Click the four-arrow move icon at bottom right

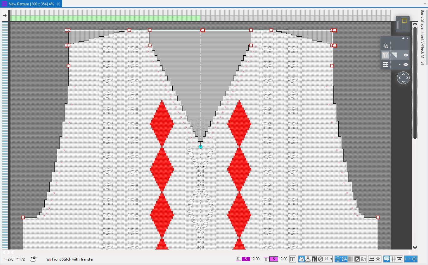pyautogui.click(x=414, y=259)
